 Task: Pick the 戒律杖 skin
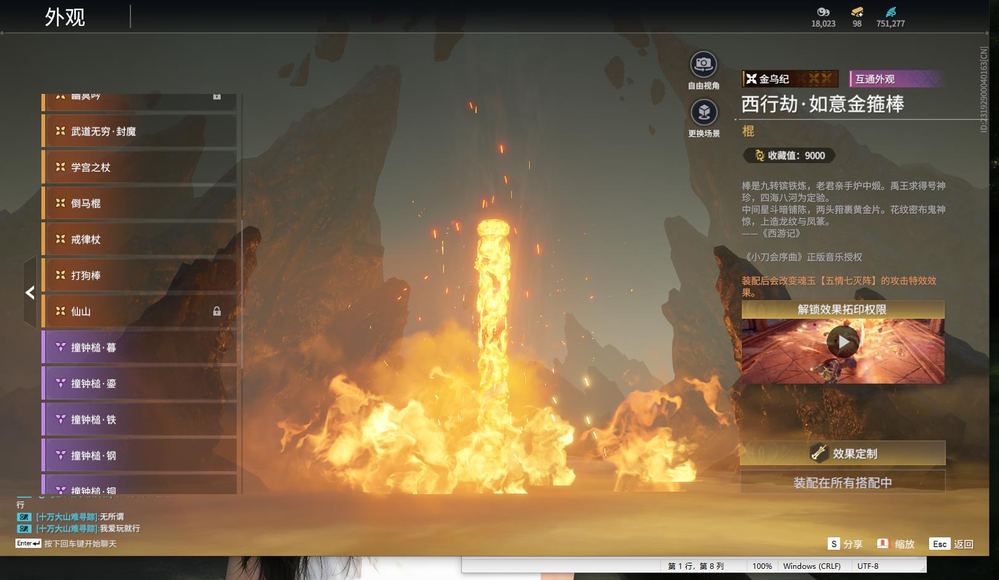[x=140, y=239]
